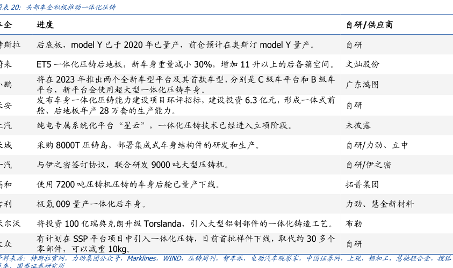Click the supplier cell '拓普集团'
Screen dimensions: 453x268
click(x=362, y=184)
